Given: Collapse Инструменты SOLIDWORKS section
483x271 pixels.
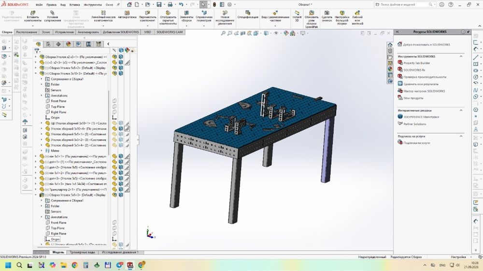Looking at the screenshot, I should [x=461, y=56].
